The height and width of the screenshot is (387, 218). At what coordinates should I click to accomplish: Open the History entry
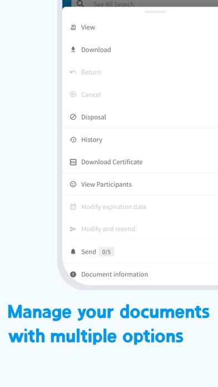140,140
